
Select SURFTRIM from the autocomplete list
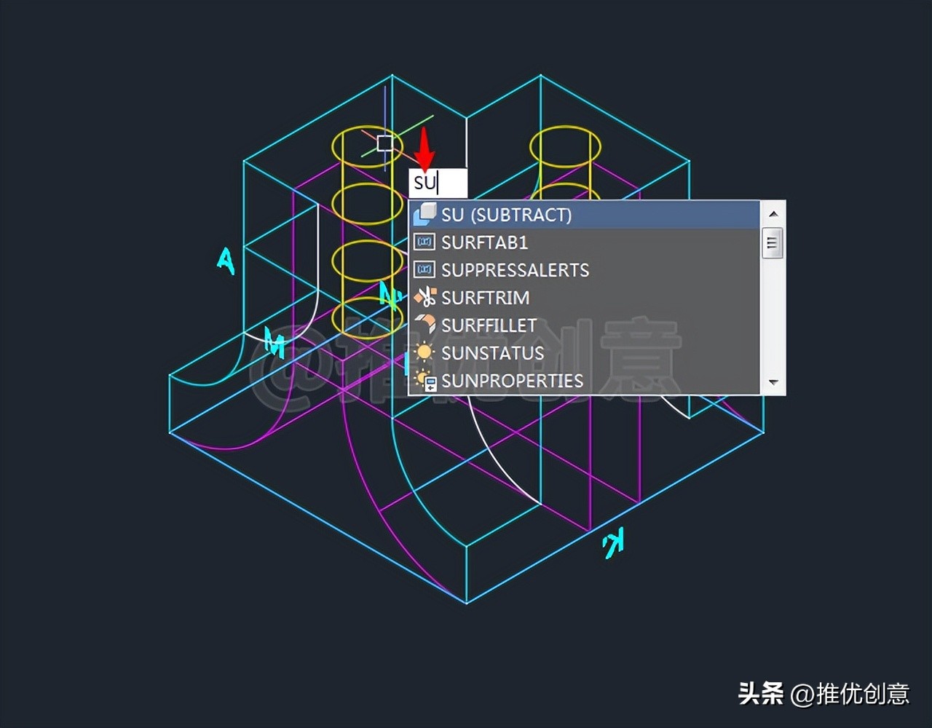tap(487, 298)
